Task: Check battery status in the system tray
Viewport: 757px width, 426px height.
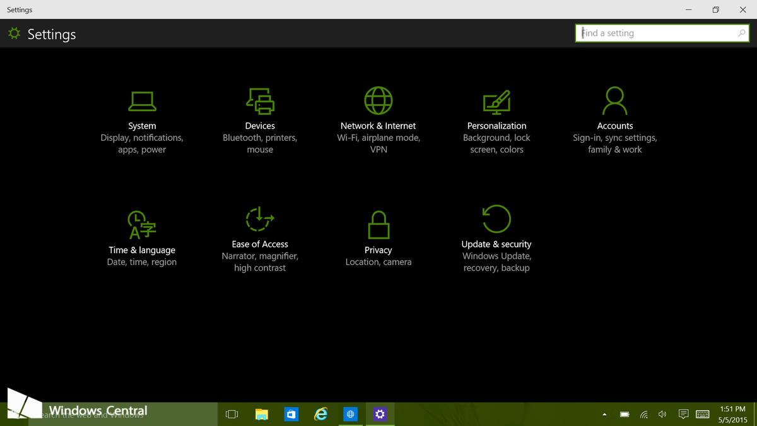Action: coord(624,414)
